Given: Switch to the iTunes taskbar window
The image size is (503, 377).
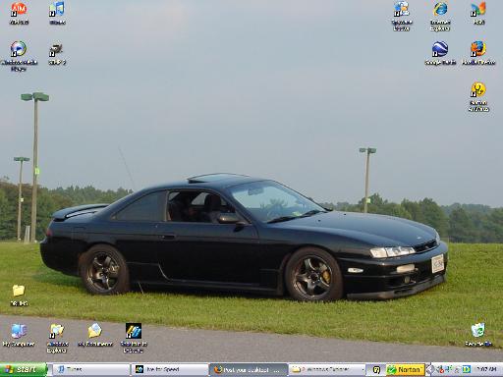Looking at the screenshot, I should (x=91, y=370).
